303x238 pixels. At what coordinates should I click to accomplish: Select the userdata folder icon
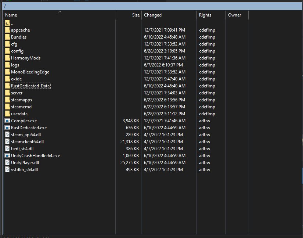pyautogui.click(x=7, y=114)
